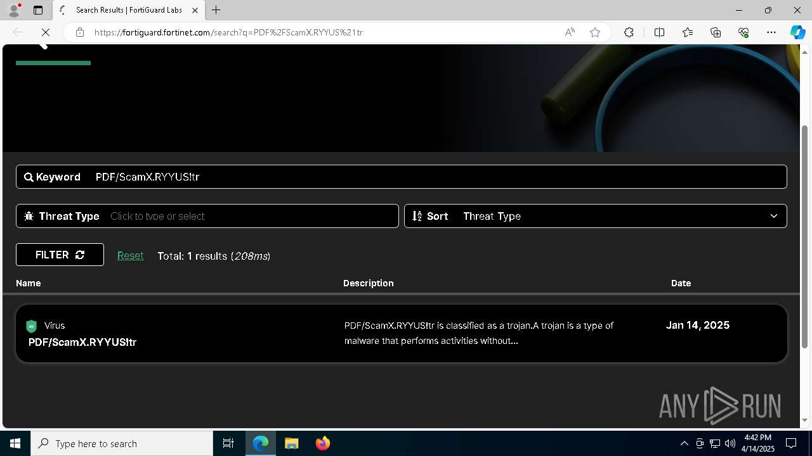Click the result description text
The image size is (812, 456).
[479, 333]
